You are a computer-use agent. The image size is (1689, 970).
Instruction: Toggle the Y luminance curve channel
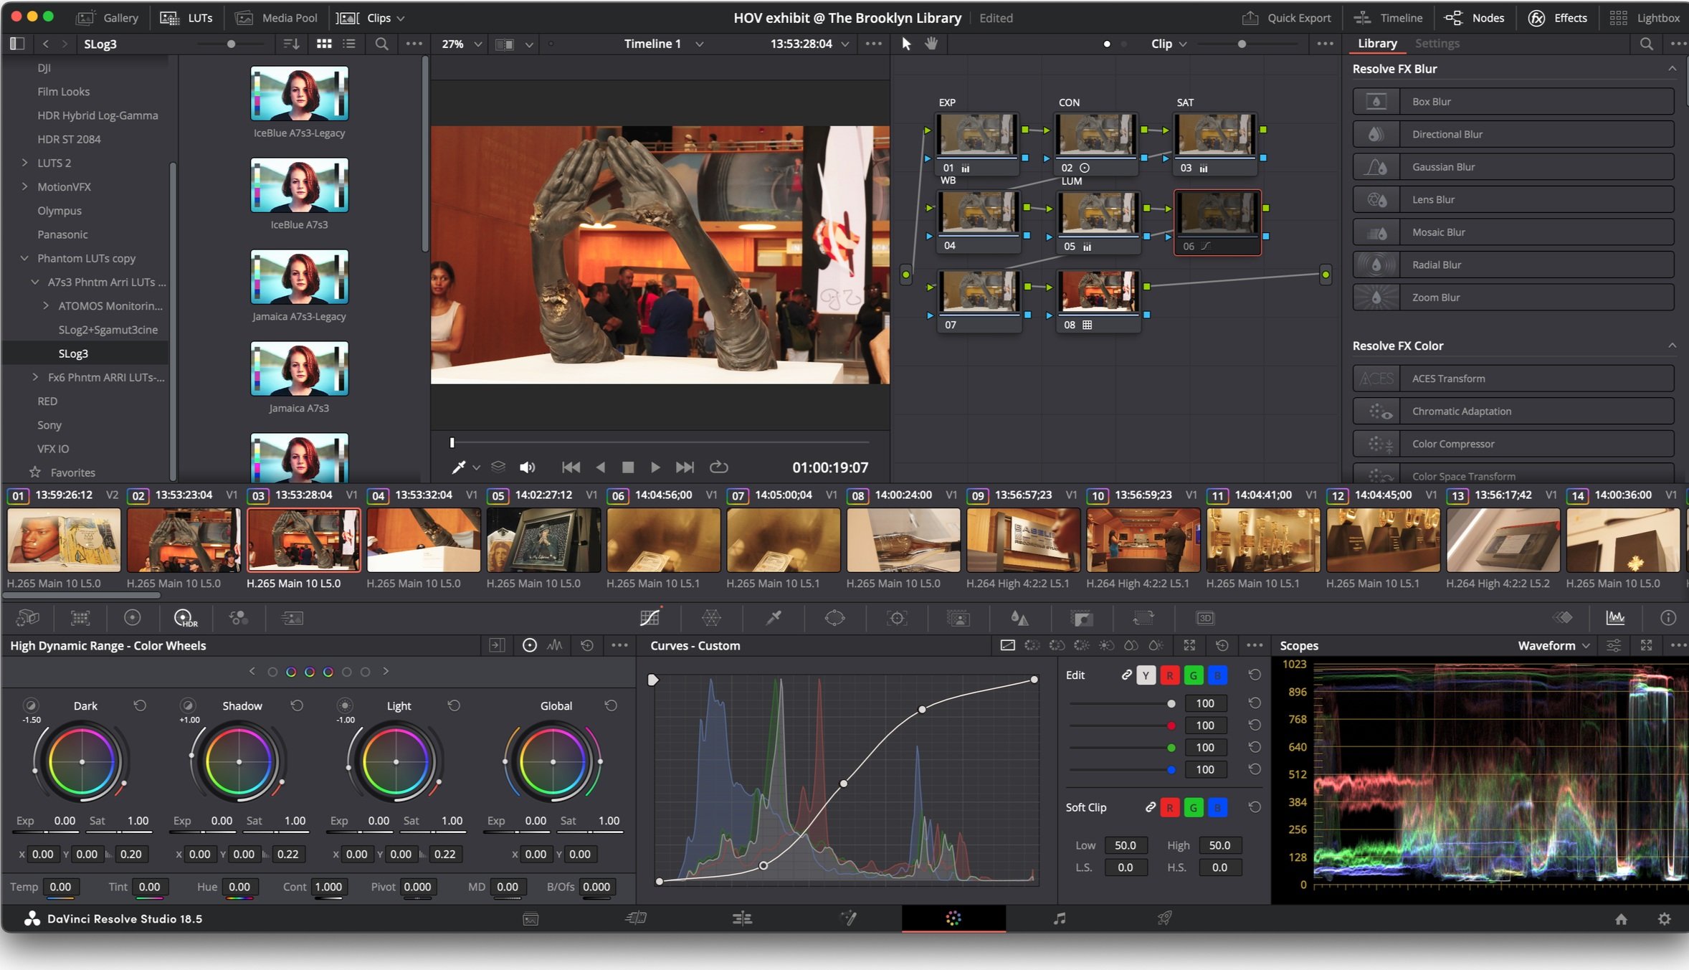tap(1146, 675)
